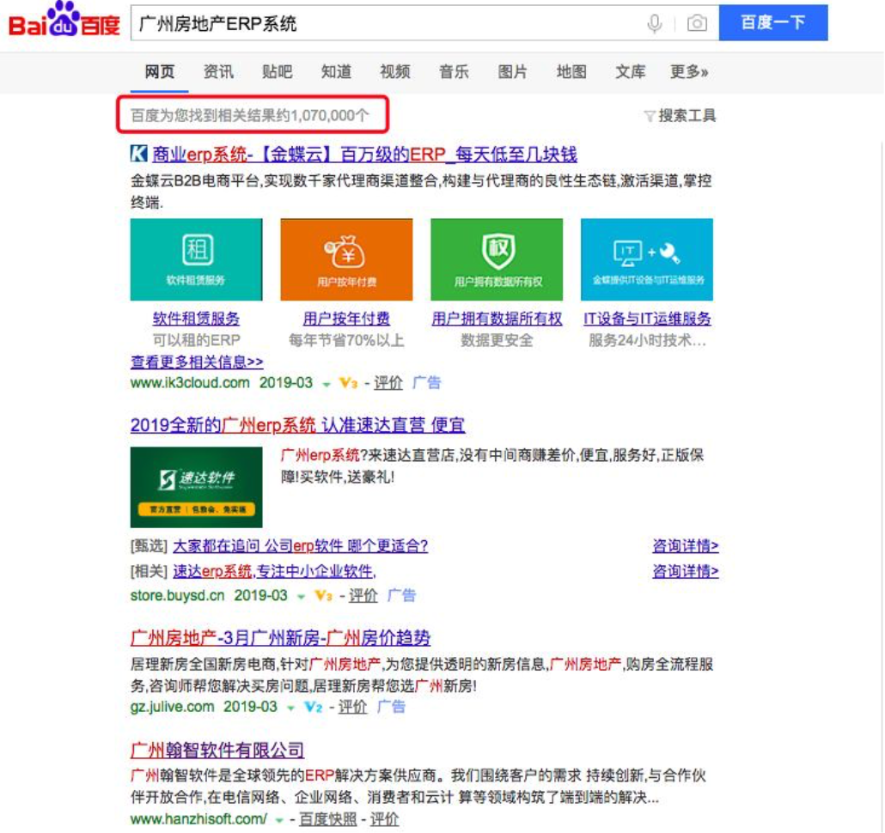
Task: Open the IT设备与IT运维服务 link
Action: [647, 319]
